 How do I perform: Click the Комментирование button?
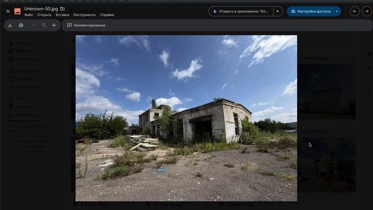coord(86,25)
